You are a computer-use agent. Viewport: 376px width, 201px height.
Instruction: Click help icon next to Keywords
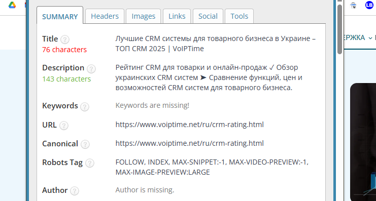coord(85,107)
